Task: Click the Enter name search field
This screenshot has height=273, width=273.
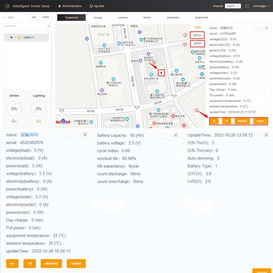Action: click(25, 26)
